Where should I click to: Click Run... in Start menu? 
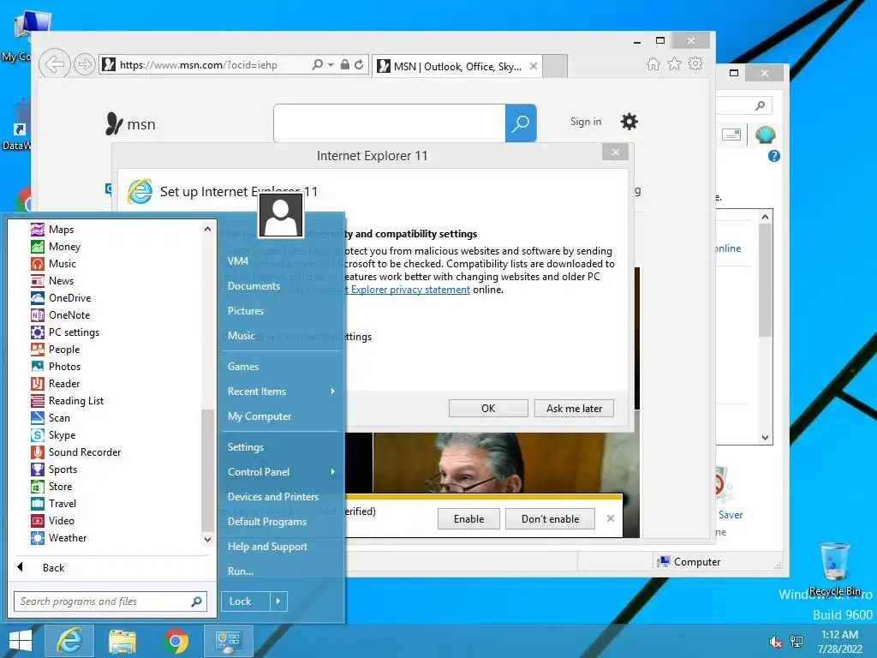[241, 571]
